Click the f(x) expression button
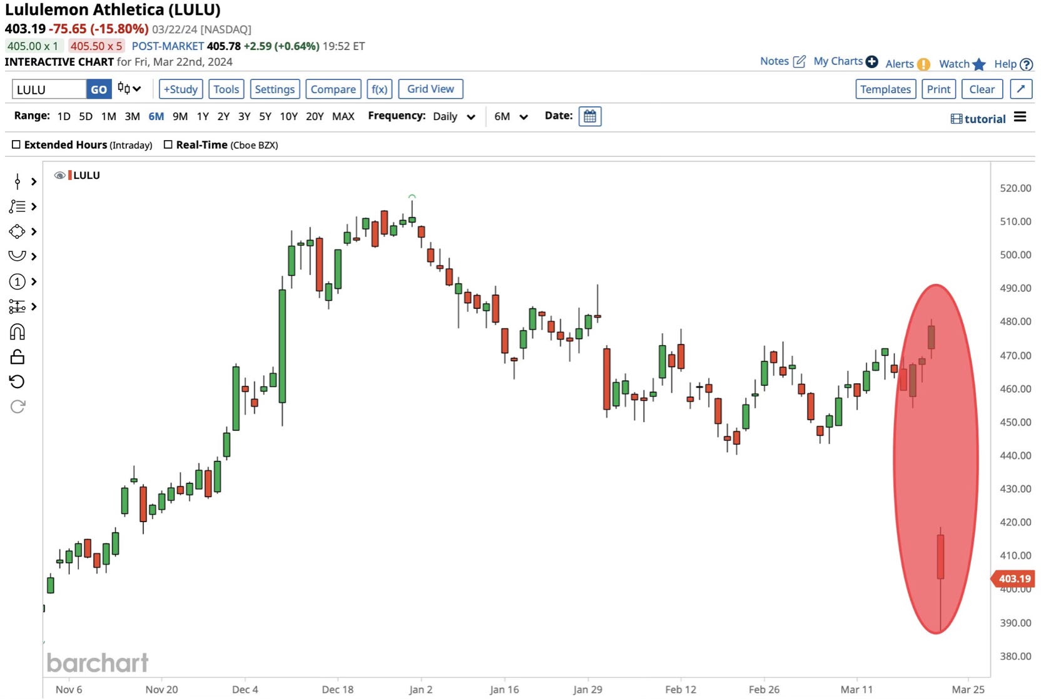Image resolution: width=1041 pixels, height=699 pixels. point(380,89)
